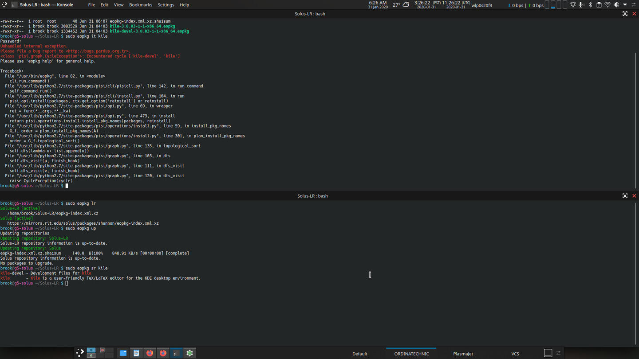The width and height of the screenshot is (639, 359).
Task: Switch to the Default activity
Action: (x=360, y=354)
